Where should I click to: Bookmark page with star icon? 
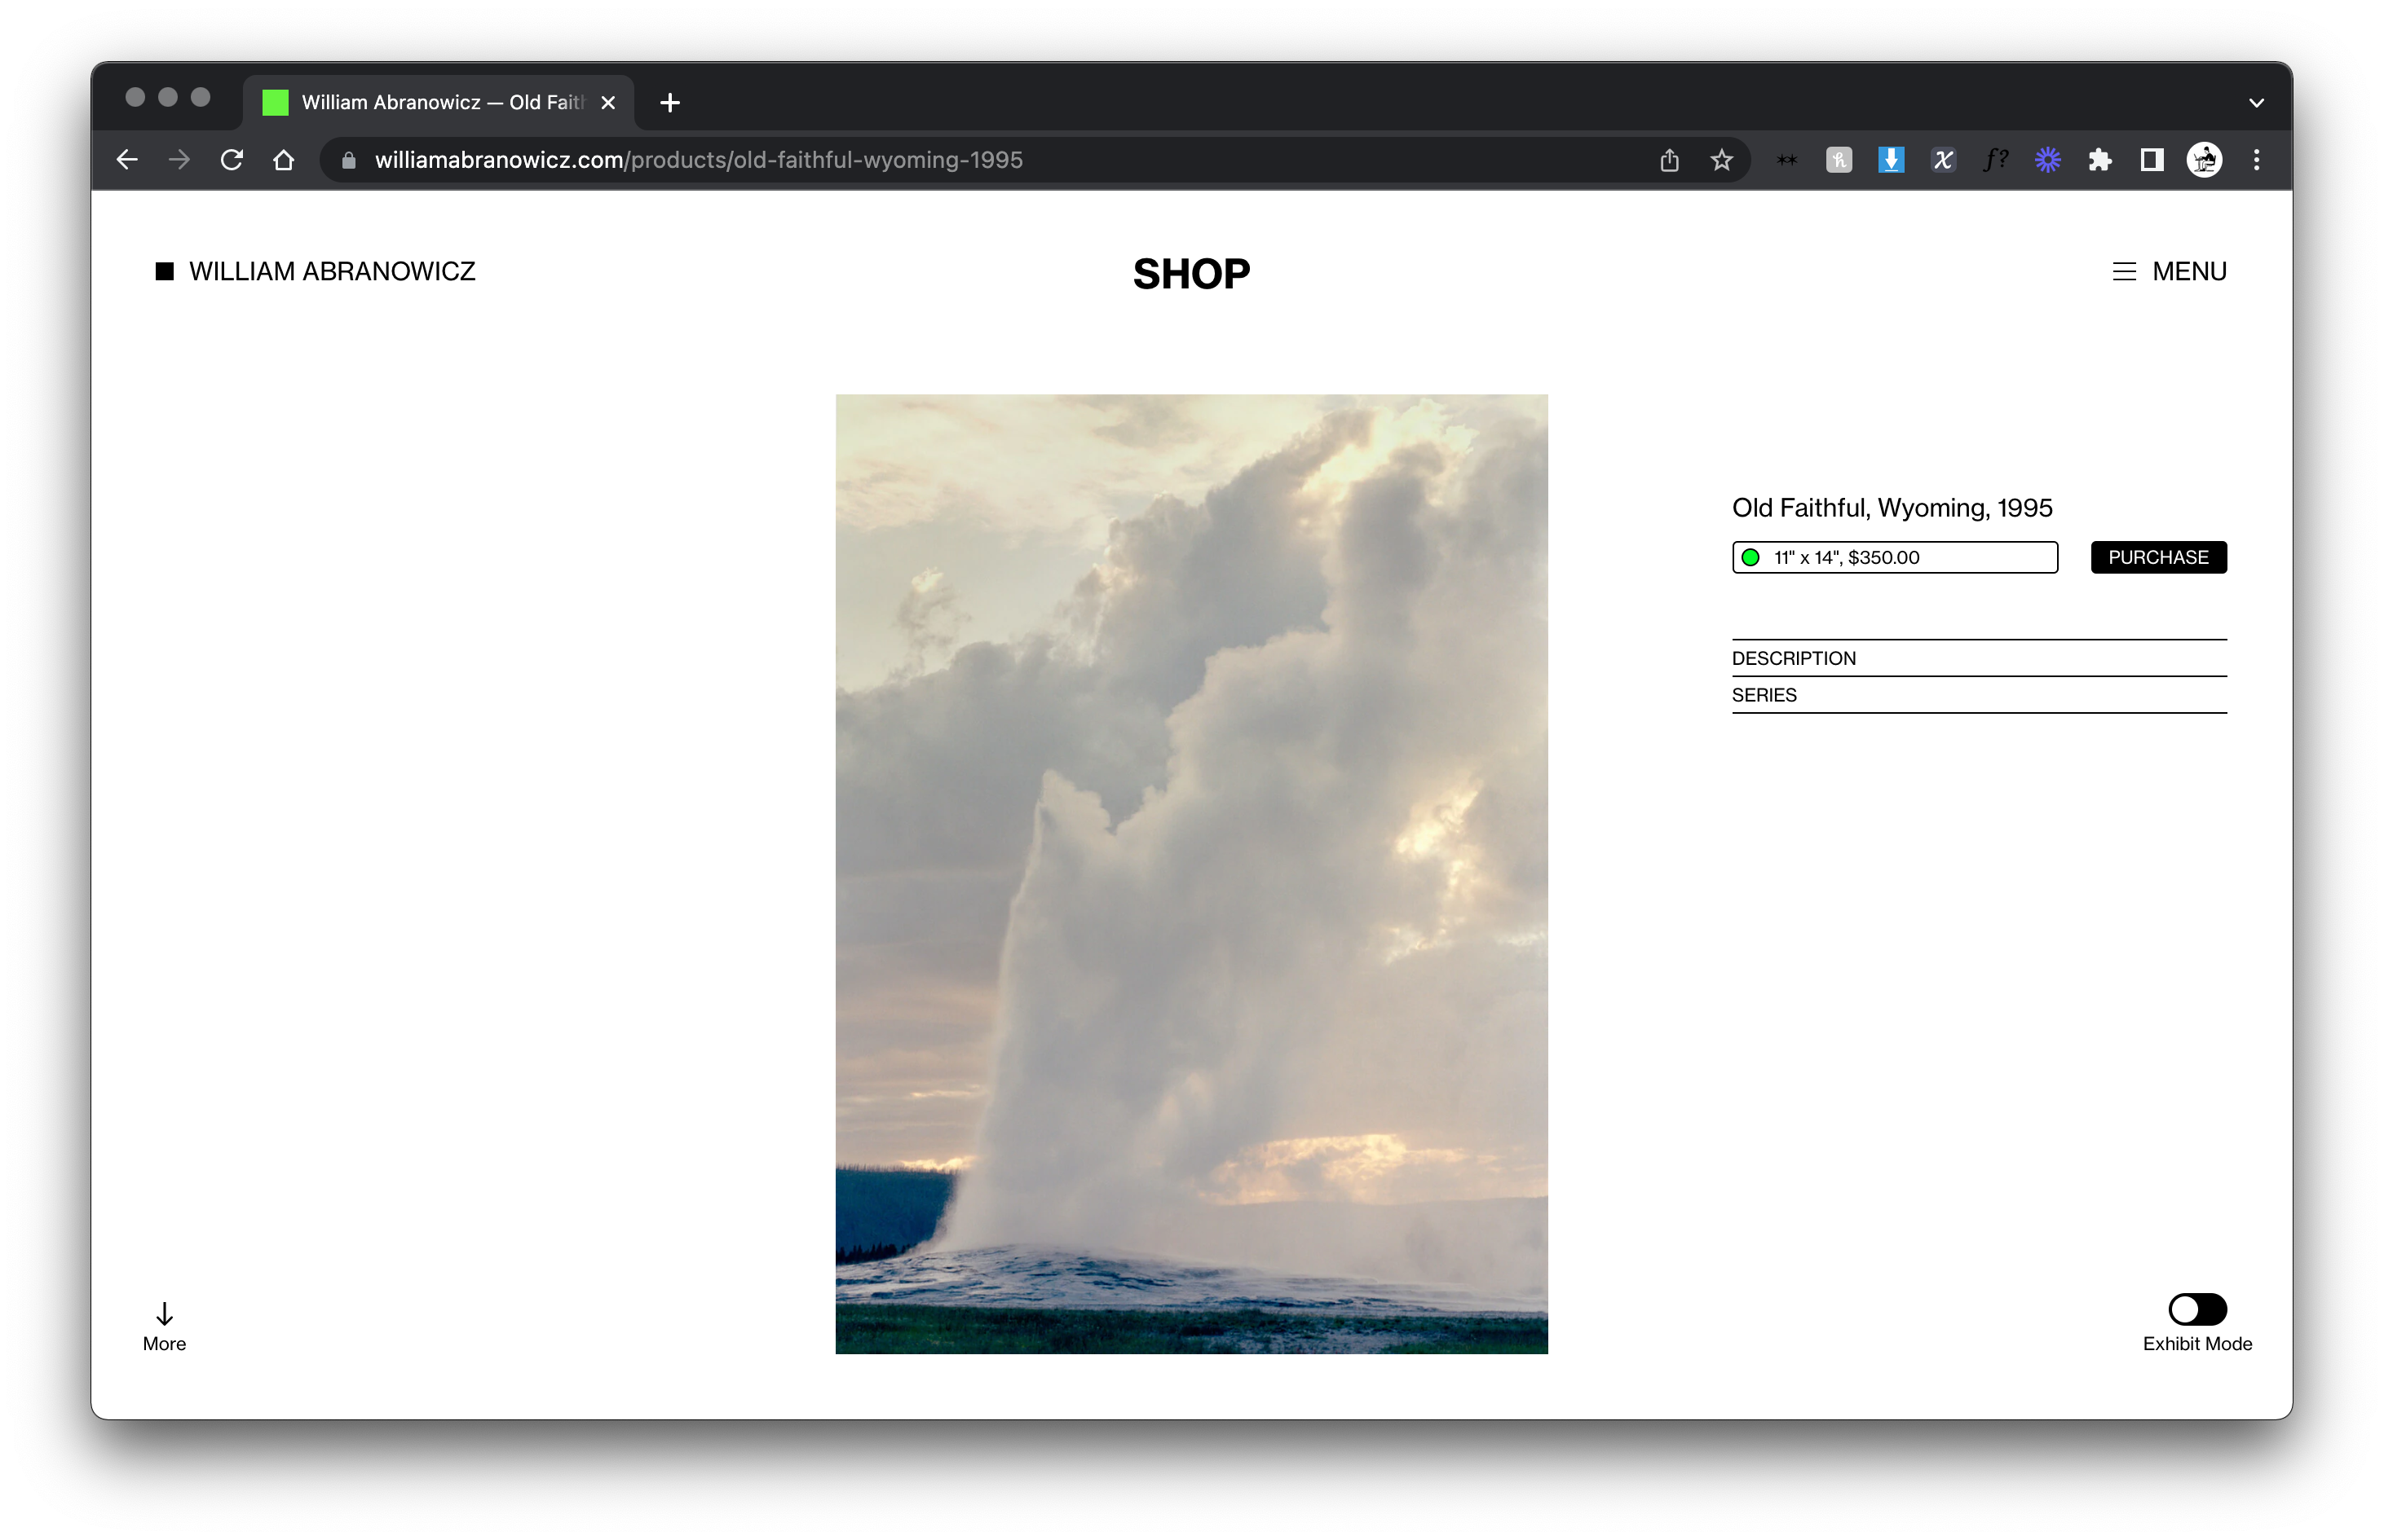(x=1720, y=160)
